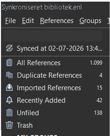
Task: Click the 'Synced at 02-07-2026' status text
Action: pos(59,48)
